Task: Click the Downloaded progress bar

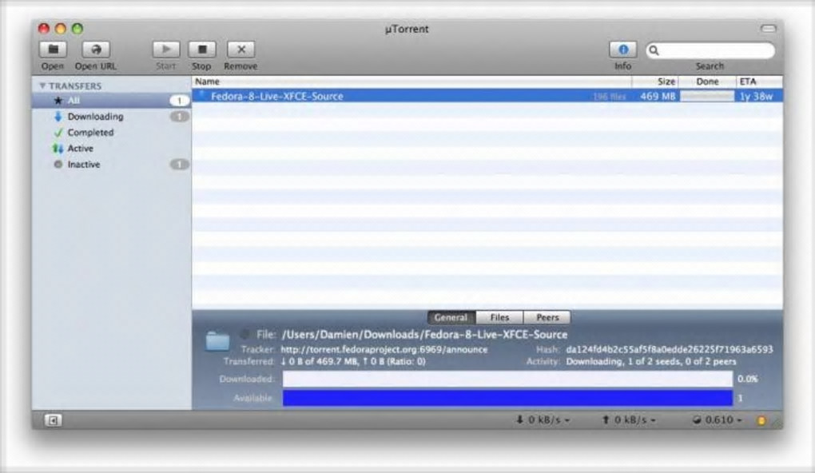Action: pos(507,379)
